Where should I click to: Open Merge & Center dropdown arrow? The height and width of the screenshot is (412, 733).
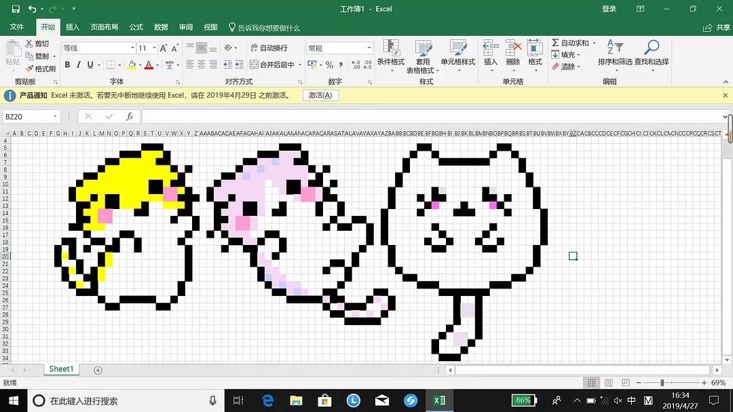(x=300, y=64)
